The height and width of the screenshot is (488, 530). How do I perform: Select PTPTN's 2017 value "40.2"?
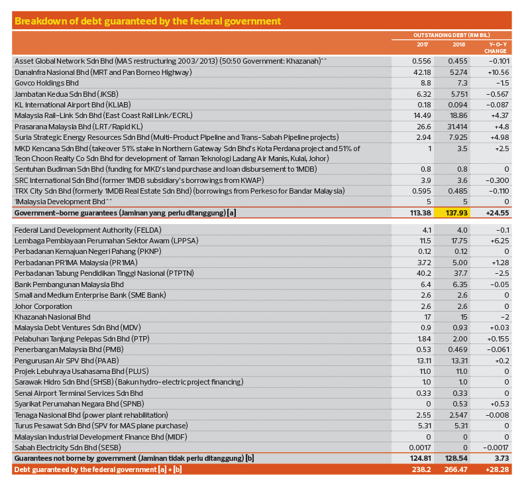coord(424,273)
